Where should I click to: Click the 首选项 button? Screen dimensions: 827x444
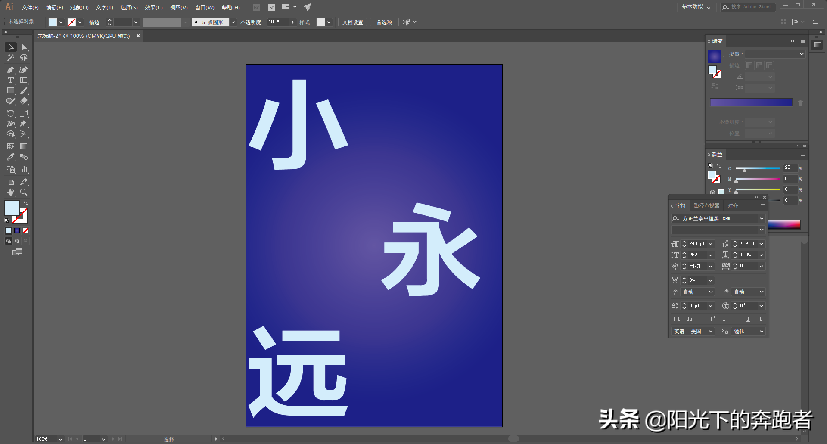pyautogui.click(x=384, y=22)
